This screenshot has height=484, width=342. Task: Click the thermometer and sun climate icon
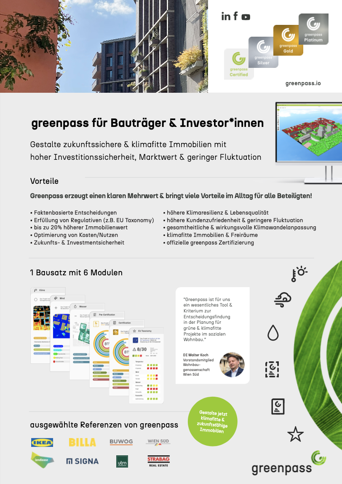tap(299, 274)
